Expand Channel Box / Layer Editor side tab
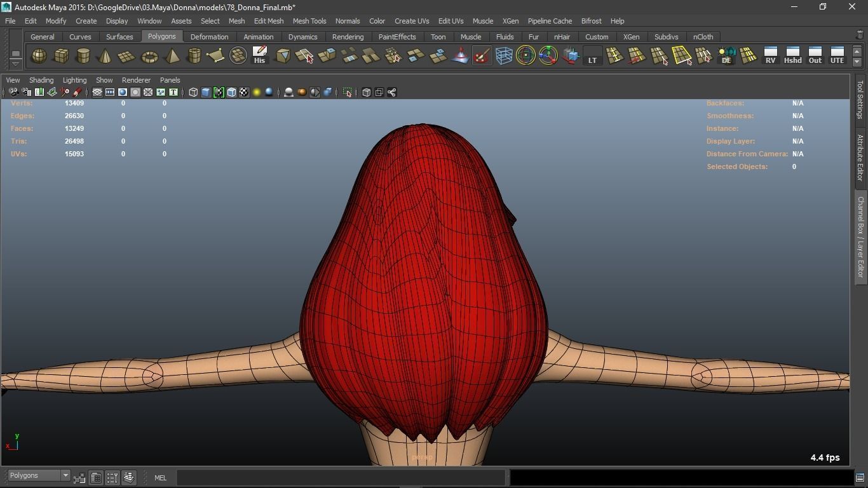This screenshot has width=868, height=488. tap(860, 237)
